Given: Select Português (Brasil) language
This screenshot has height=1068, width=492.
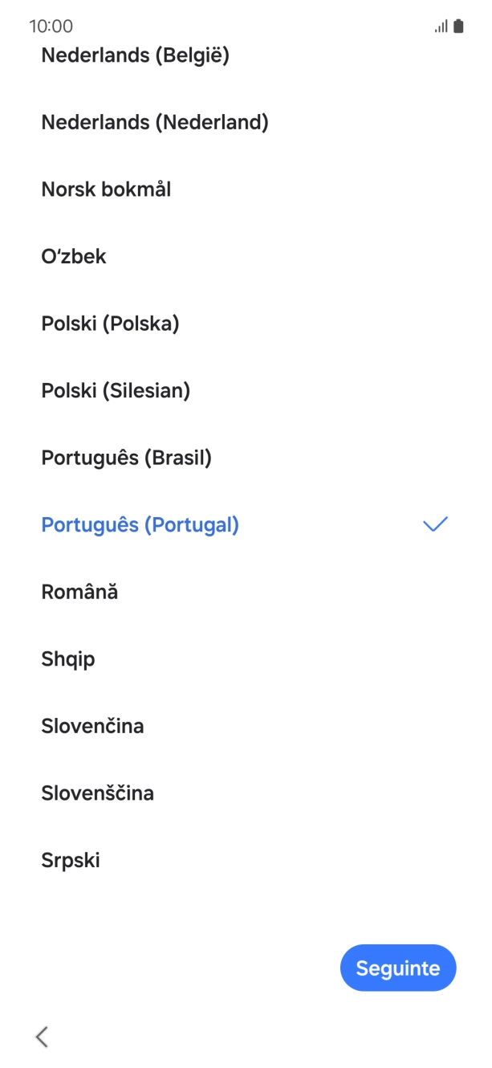Looking at the screenshot, I should [126, 458].
